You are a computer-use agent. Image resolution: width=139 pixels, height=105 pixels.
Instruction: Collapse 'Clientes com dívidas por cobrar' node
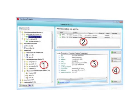[x=22, y=71]
